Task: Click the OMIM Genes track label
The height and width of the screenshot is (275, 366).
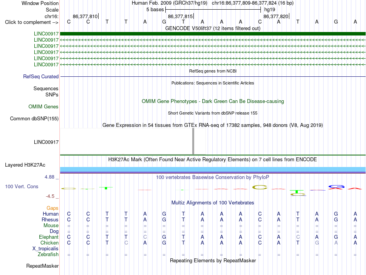Action: (x=44, y=106)
